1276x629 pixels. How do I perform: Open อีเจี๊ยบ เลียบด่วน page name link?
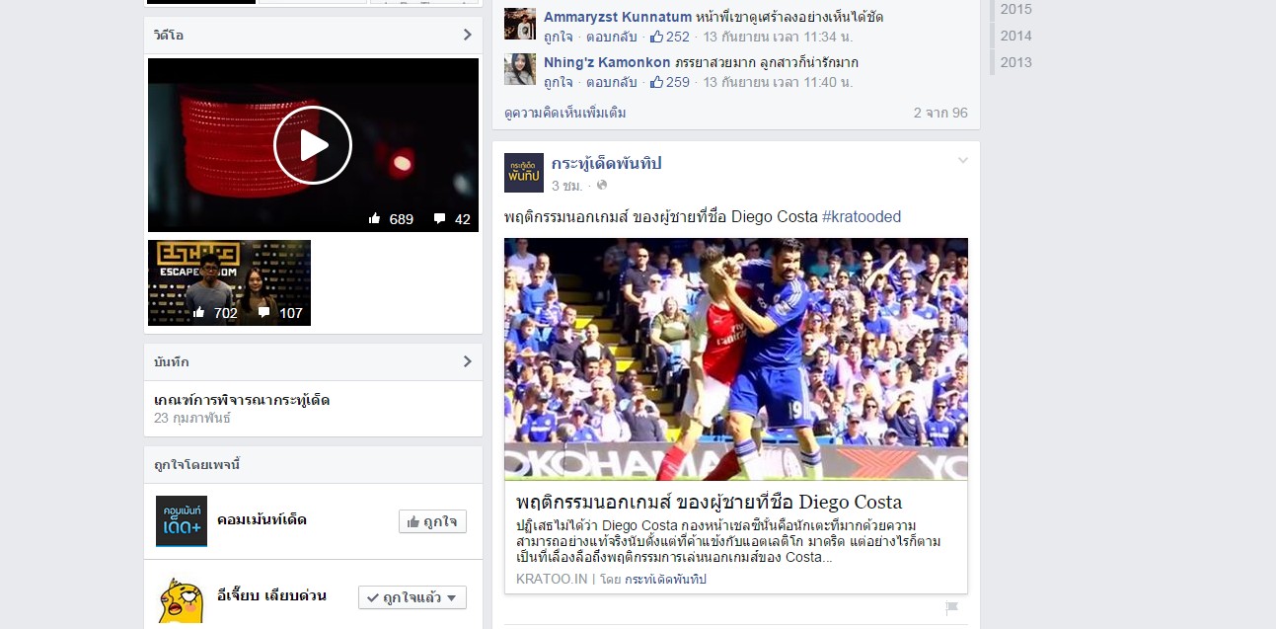click(x=271, y=595)
